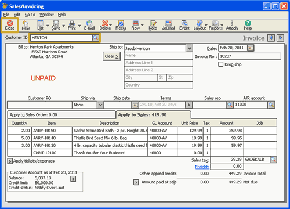
Task: Open the Window menu
Action: coord(46,15)
